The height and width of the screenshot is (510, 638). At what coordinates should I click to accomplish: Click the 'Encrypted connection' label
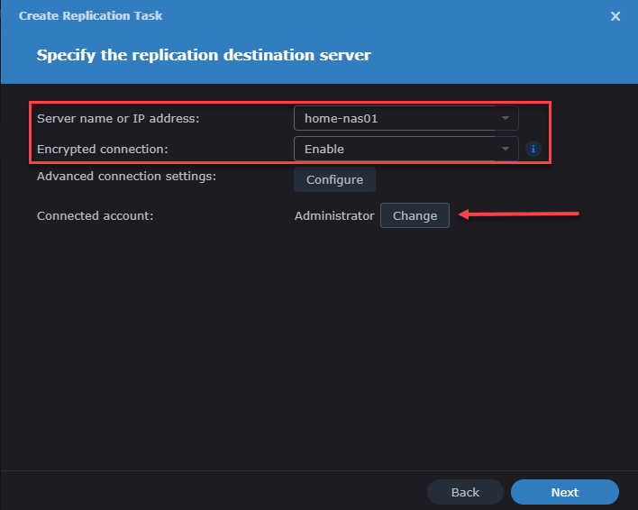pyautogui.click(x=102, y=149)
